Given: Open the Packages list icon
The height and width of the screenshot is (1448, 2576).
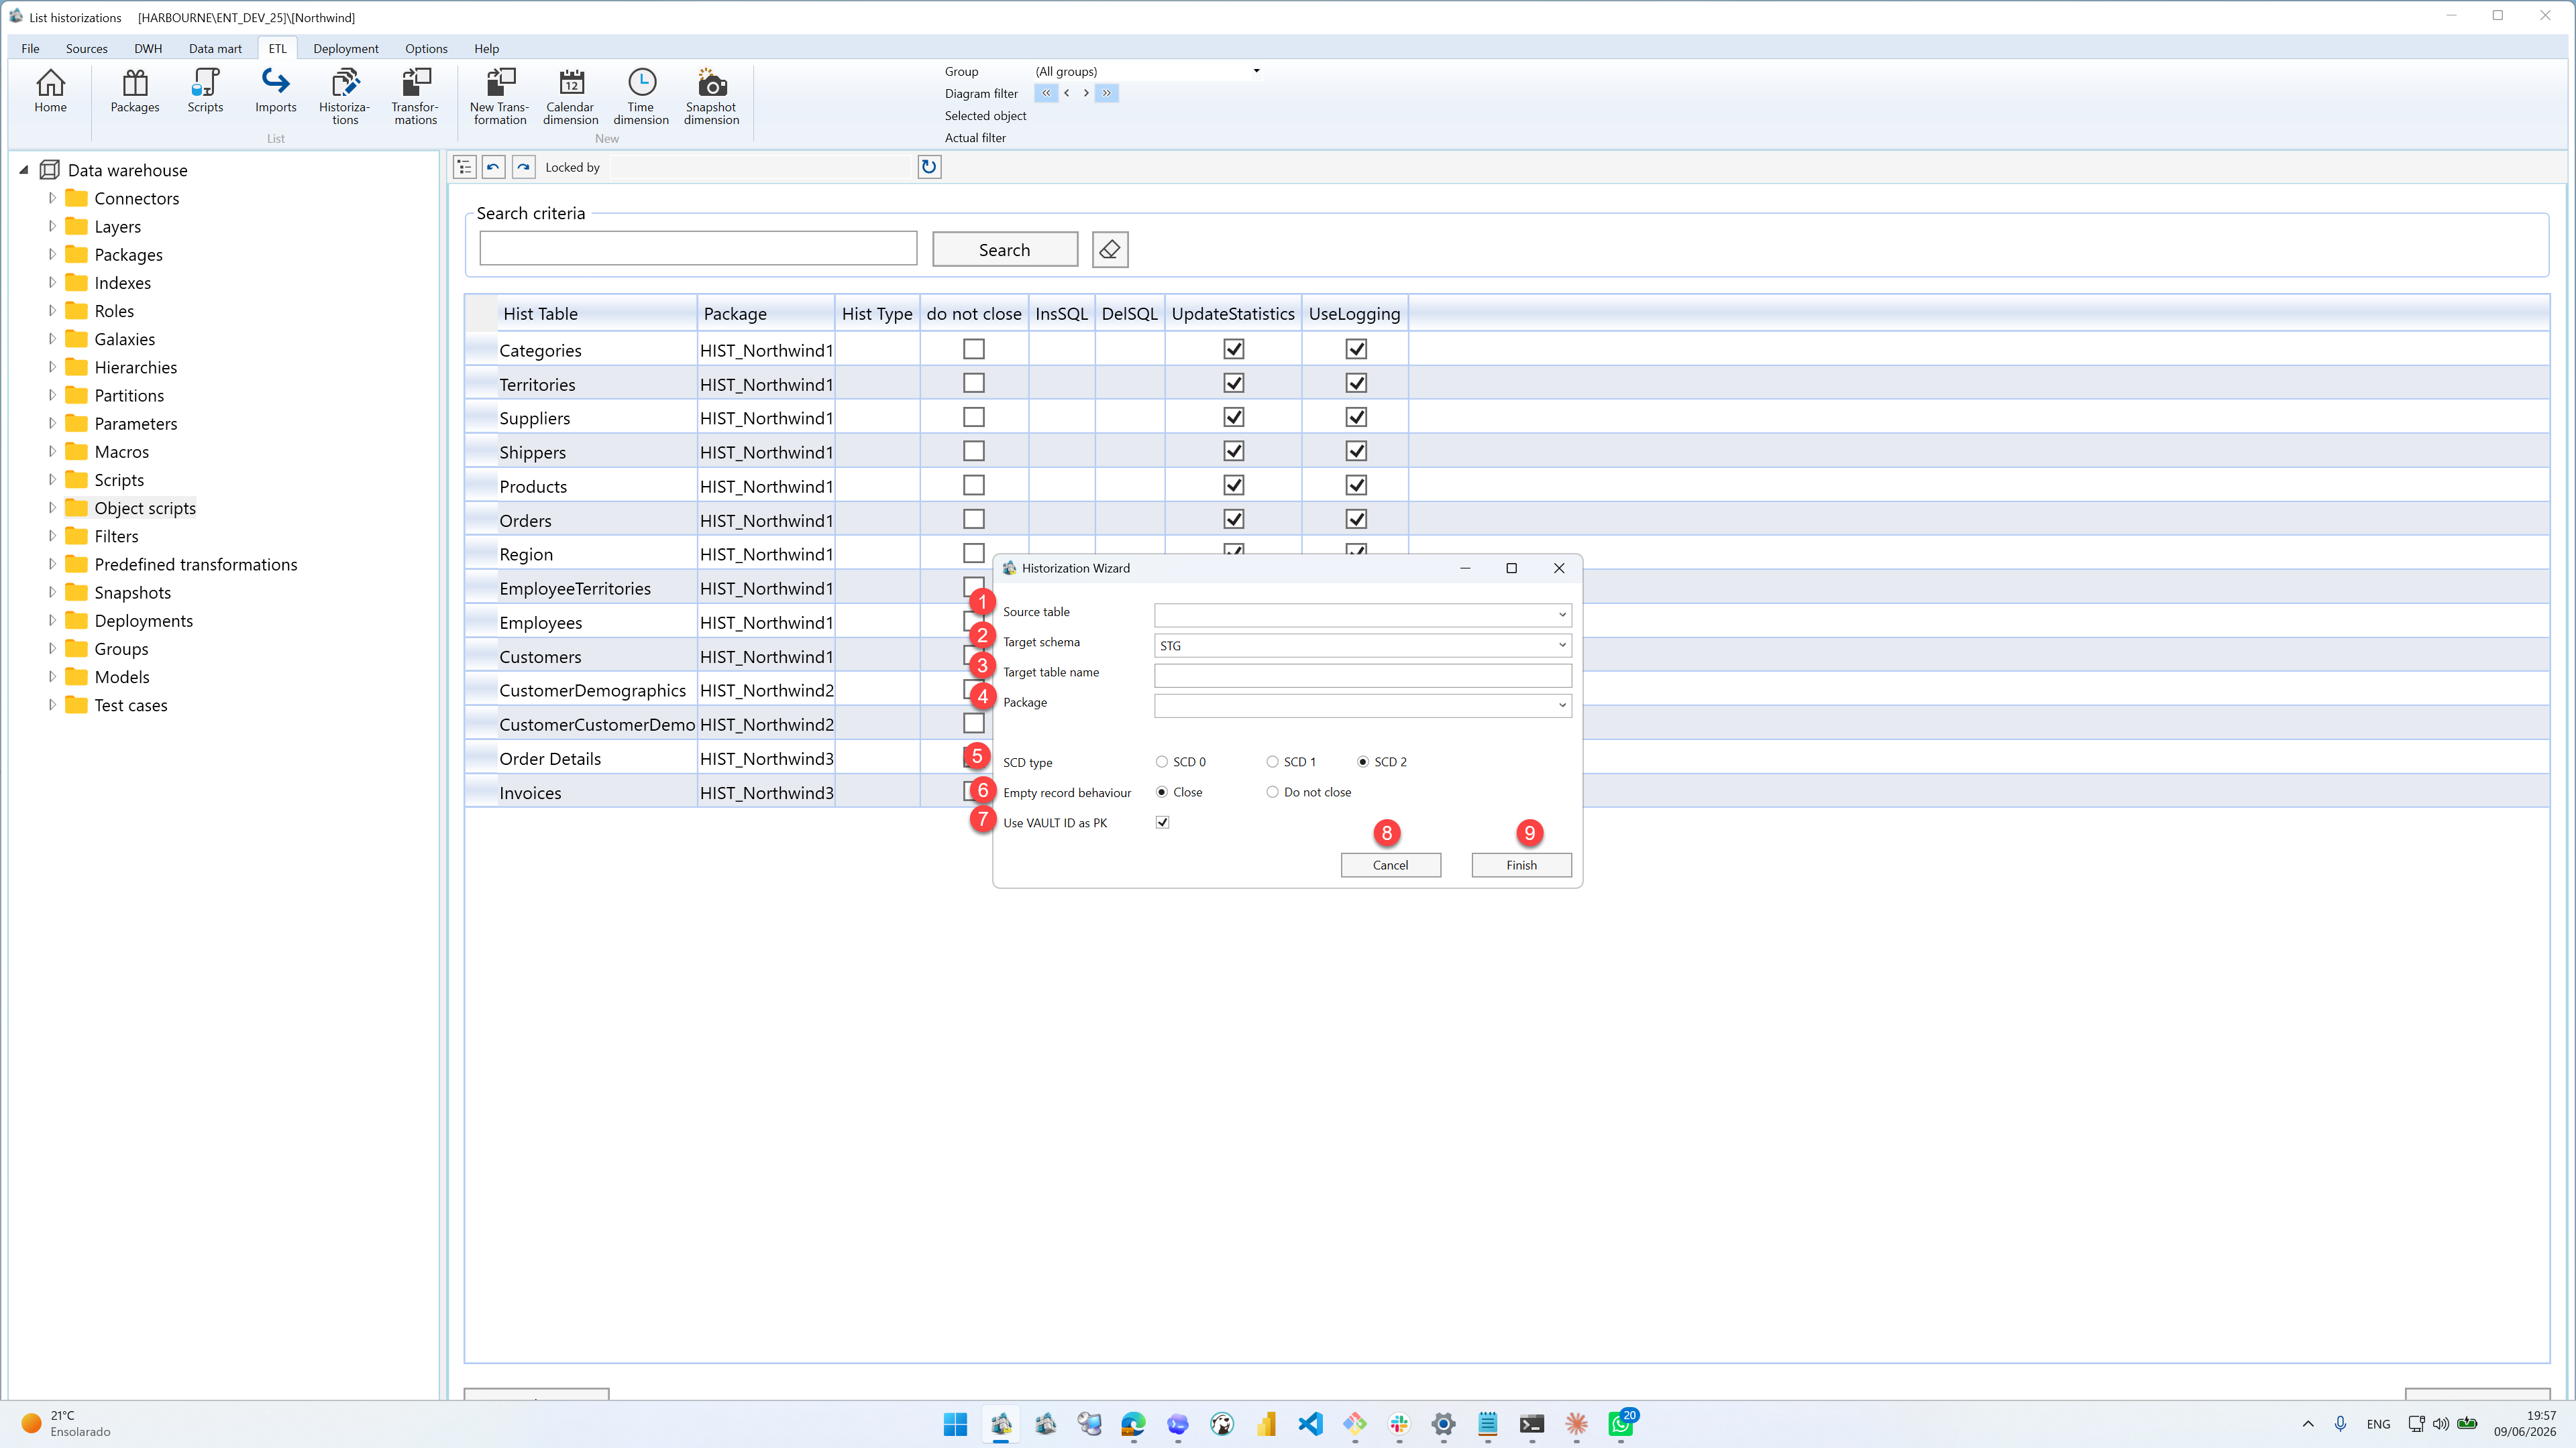Looking at the screenshot, I should click(x=134, y=92).
